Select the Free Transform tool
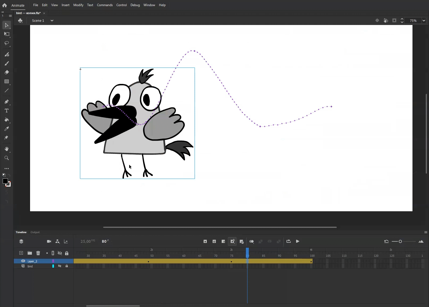 pyautogui.click(x=7, y=34)
